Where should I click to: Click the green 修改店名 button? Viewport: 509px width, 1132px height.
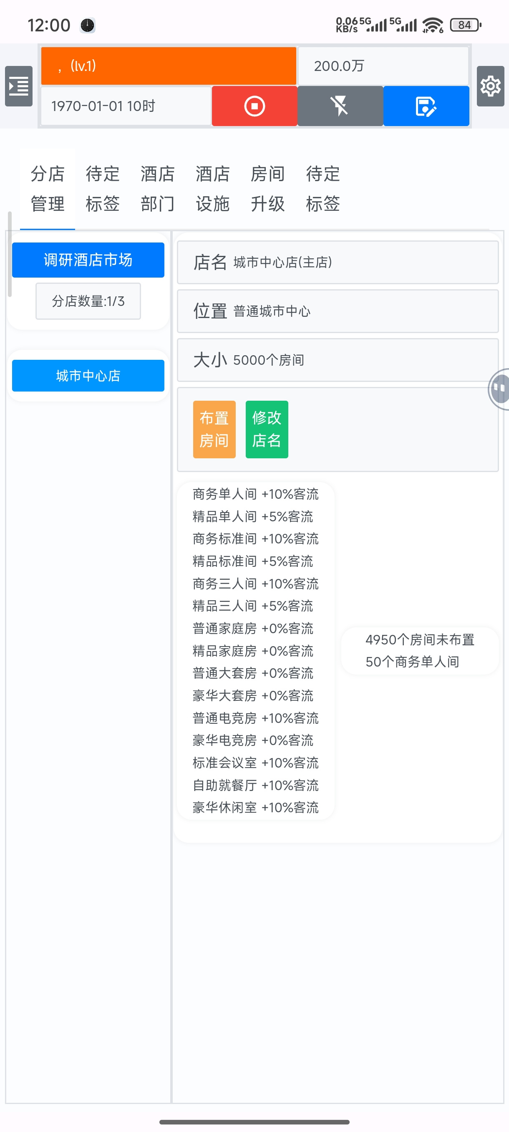(x=267, y=430)
